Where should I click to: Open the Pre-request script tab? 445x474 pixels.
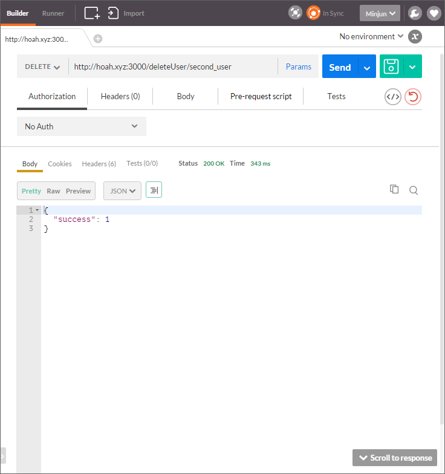tap(261, 96)
